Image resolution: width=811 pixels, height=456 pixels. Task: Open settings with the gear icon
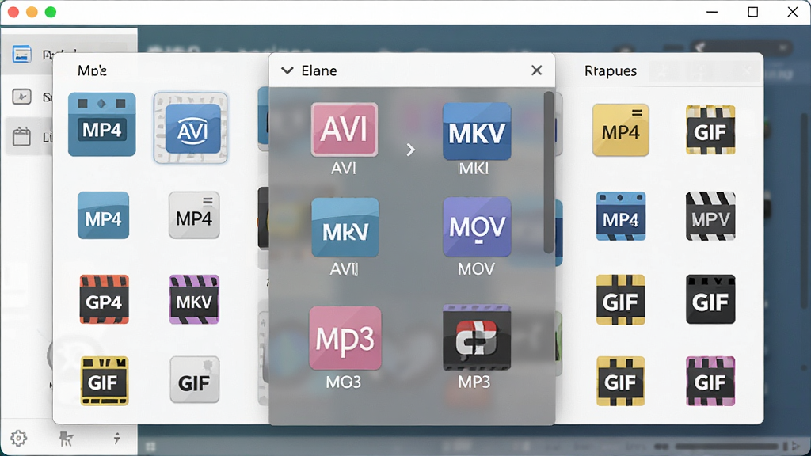click(19, 438)
